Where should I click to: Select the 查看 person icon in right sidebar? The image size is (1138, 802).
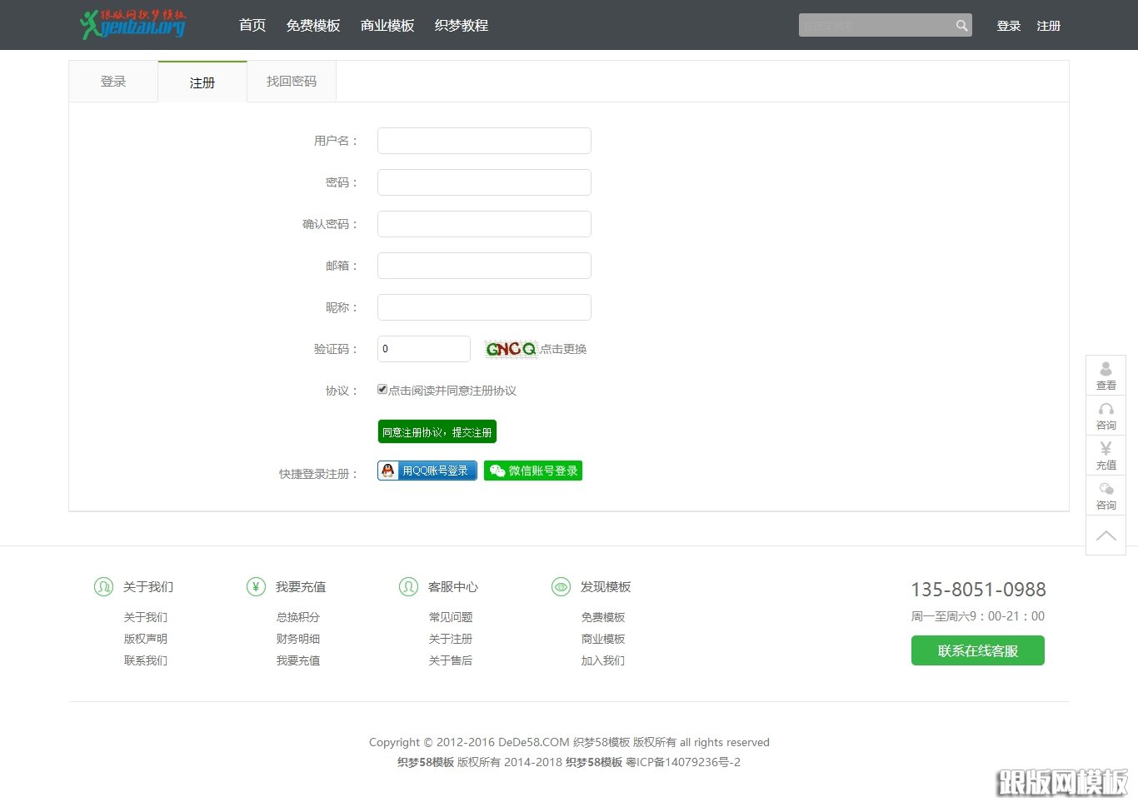1106,374
